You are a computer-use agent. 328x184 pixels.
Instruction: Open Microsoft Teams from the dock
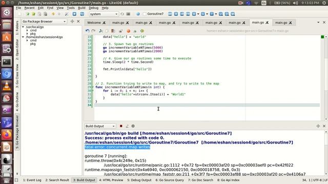point(7,123)
